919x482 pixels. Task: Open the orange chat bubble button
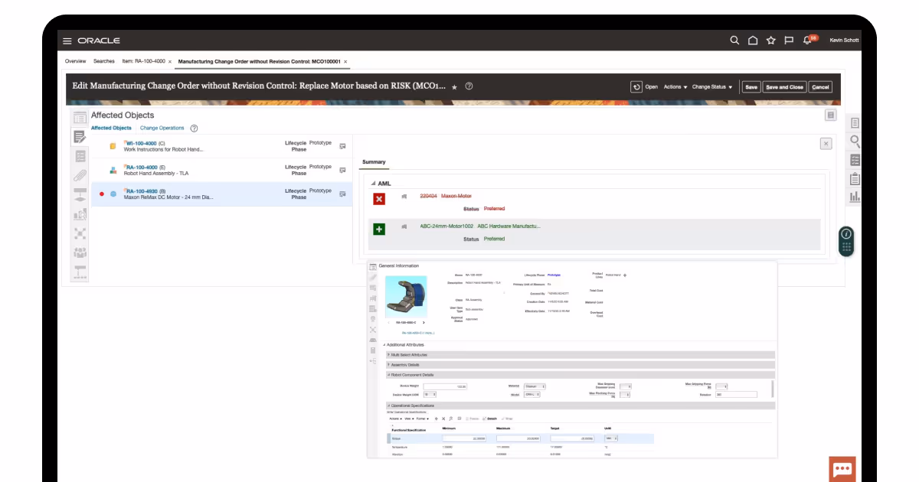[842, 469]
